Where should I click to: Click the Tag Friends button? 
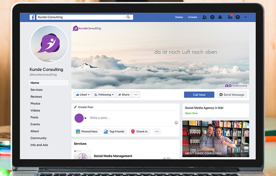point(114,131)
